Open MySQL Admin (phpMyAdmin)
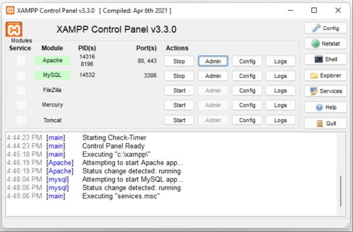The height and width of the screenshot is (232, 353). click(213, 76)
